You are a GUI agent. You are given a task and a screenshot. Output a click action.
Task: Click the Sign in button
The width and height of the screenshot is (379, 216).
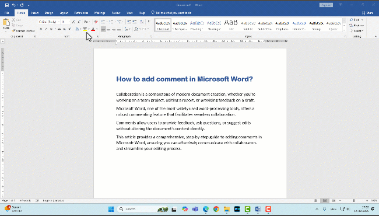[326, 5]
